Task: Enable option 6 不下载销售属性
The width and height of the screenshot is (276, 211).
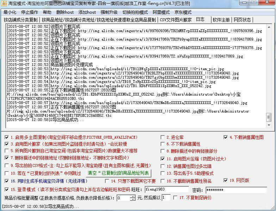Action: 163,144
